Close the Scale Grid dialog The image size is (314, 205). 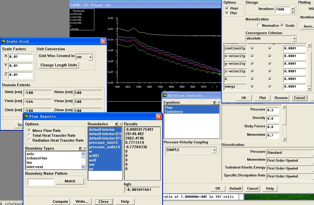tap(103, 41)
